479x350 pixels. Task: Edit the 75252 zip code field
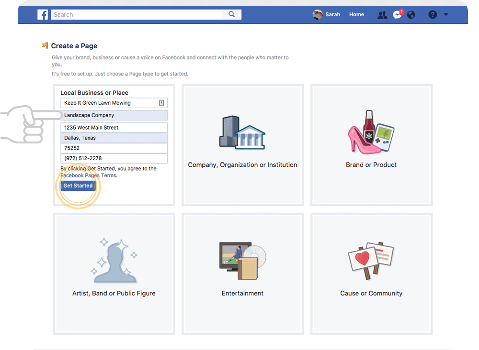[114, 148]
